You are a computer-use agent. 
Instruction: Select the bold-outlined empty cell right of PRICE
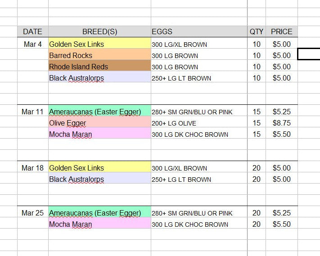[309, 54]
